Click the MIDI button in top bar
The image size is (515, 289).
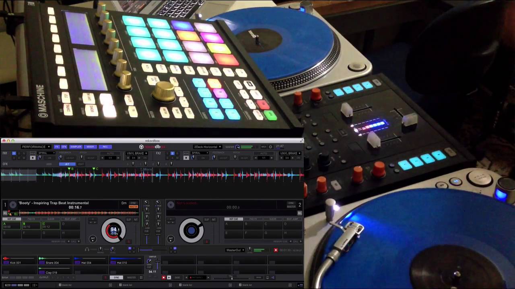tap(264, 147)
